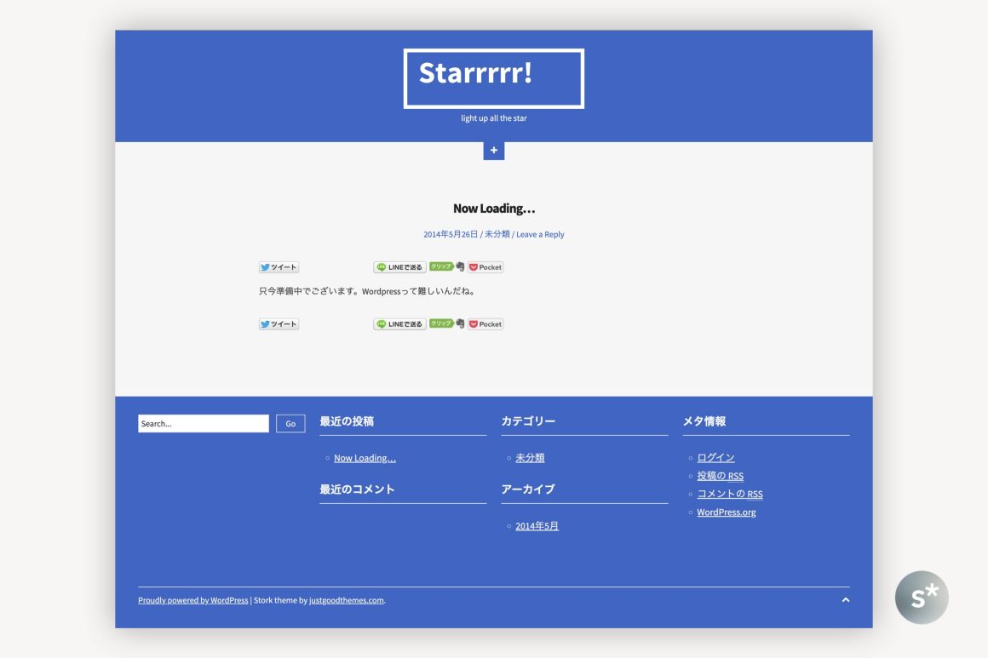Viewport: 988px width, 658px height.
Task: Open the ログイン login link
Action: point(715,458)
